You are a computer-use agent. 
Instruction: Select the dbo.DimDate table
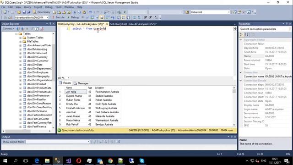(35, 65)
